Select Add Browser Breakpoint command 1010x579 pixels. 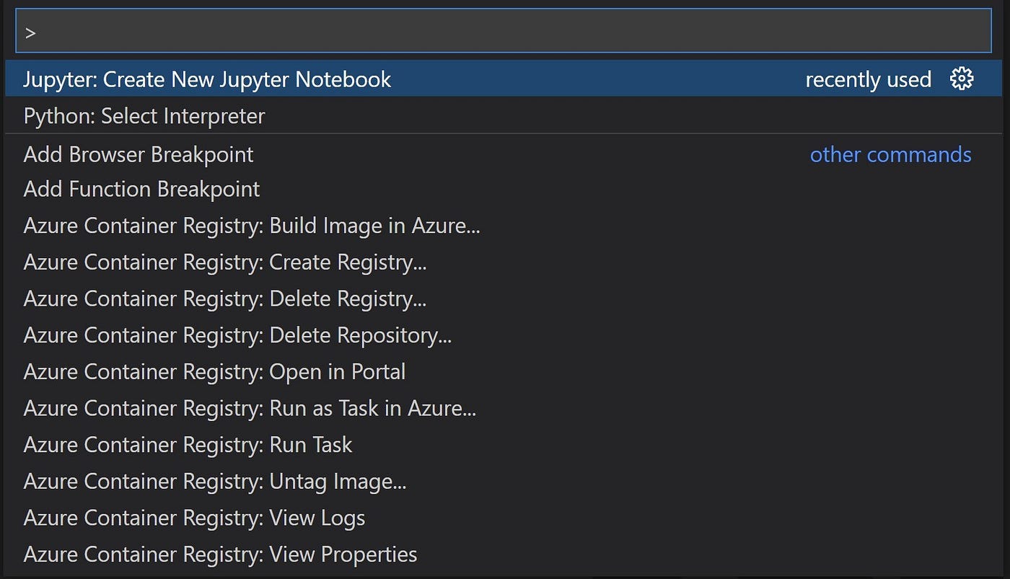point(504,154)
